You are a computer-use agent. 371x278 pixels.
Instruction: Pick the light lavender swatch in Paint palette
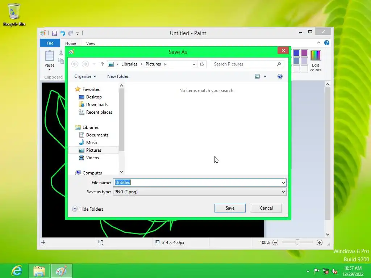304,61
